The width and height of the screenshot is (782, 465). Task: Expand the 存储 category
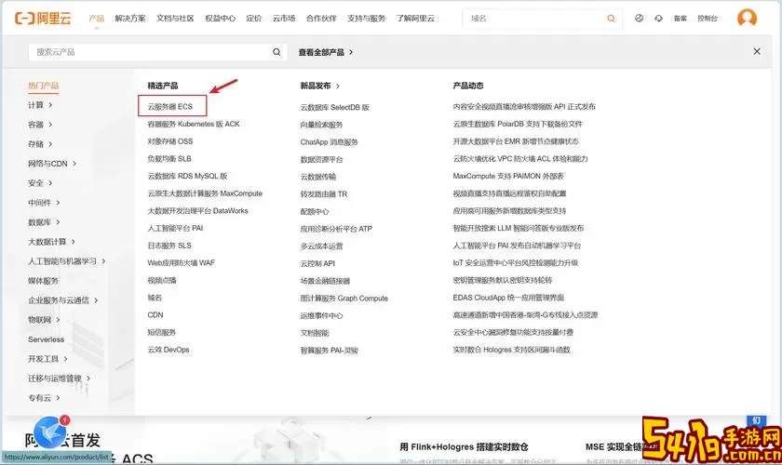(x=40, y=144)
